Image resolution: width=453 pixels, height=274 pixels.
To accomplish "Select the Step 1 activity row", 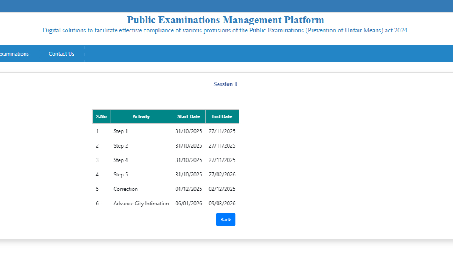I will [x=120, y=131].
